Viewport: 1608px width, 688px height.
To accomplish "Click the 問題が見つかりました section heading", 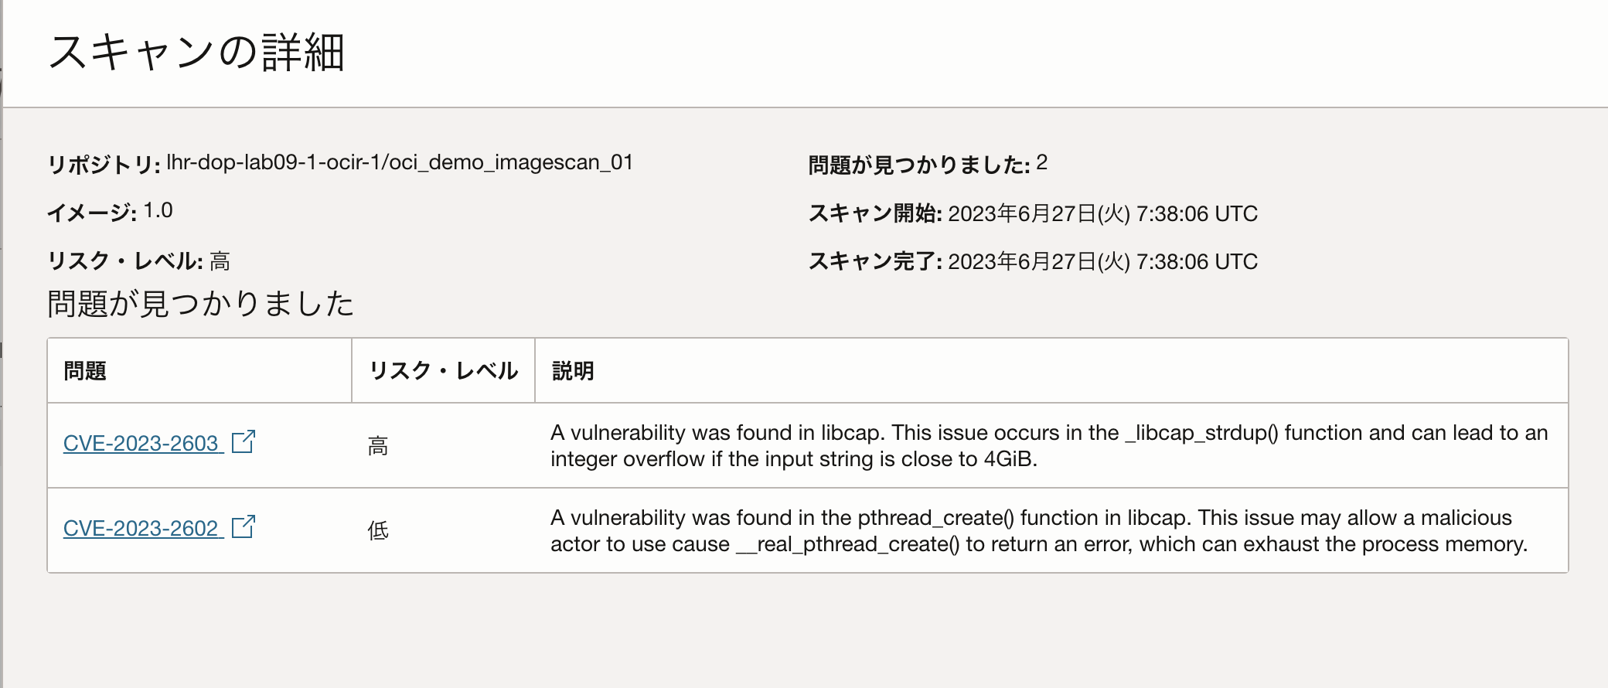I will (x=201, y=303).
